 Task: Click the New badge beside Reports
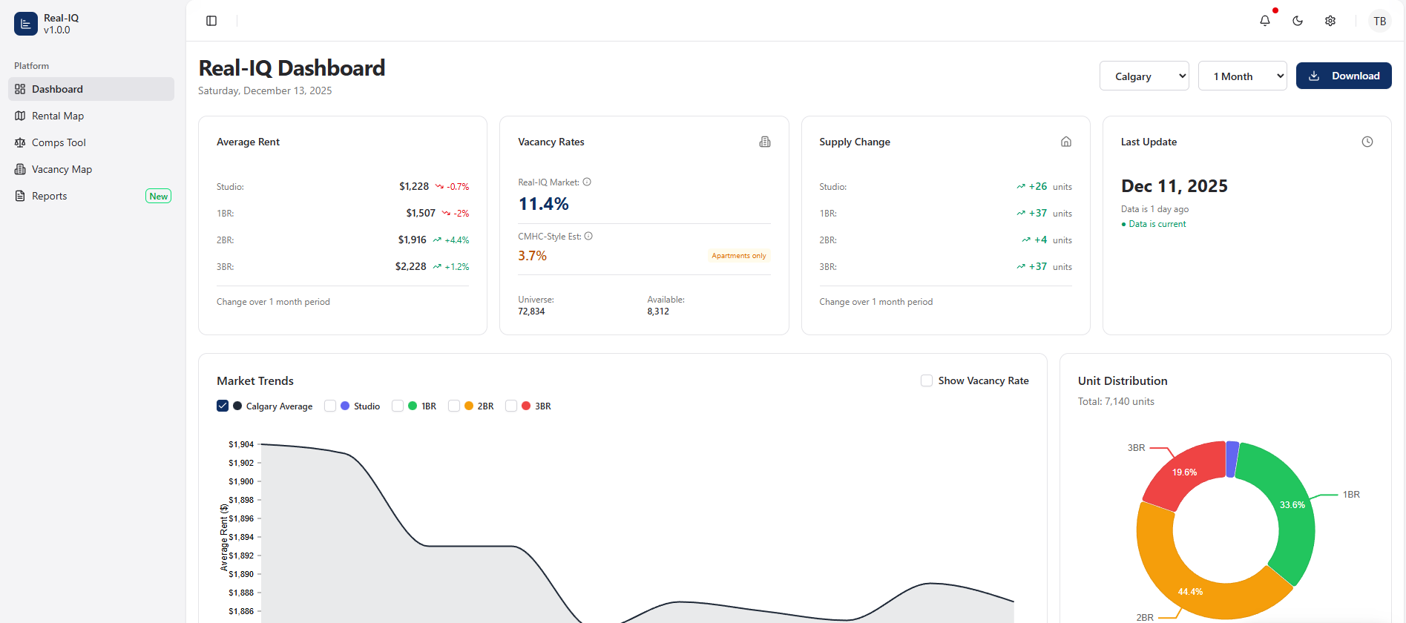[159, 196]
